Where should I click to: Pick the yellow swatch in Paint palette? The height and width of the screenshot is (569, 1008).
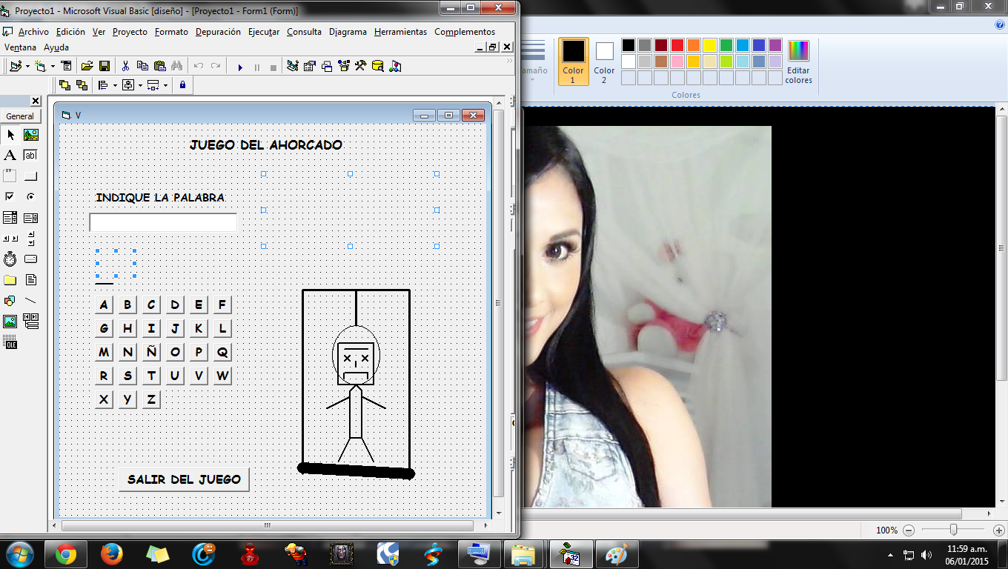pyautogui.click(x=710, y=45)
